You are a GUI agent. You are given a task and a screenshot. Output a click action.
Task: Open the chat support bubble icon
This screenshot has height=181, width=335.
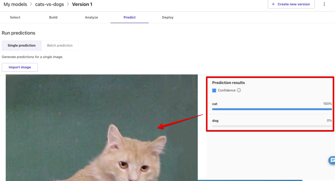click(332, 160)
